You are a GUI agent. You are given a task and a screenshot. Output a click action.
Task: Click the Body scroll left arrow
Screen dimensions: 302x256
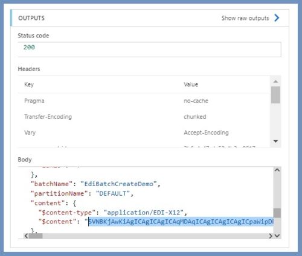tap(26, 236)
